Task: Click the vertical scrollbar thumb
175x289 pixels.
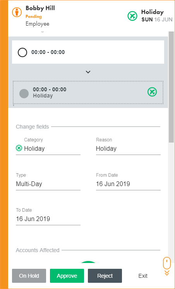Action: click(171, 87)
